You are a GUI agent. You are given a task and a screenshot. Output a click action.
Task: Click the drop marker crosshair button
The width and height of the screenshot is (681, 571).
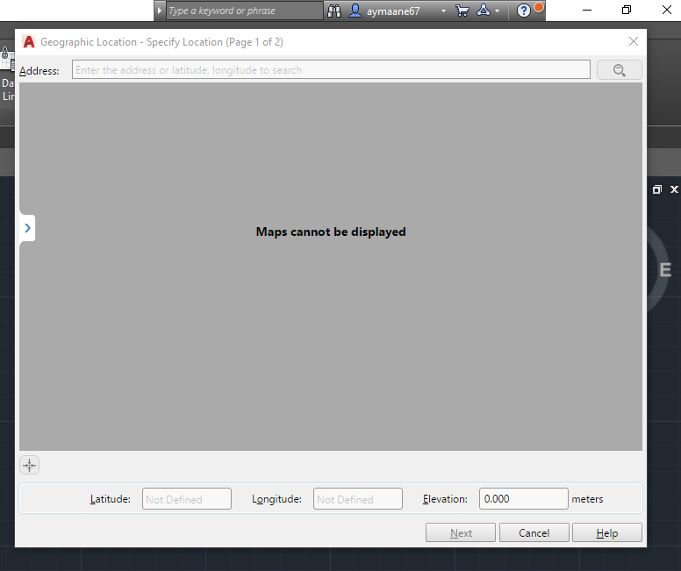pos(30,465)
